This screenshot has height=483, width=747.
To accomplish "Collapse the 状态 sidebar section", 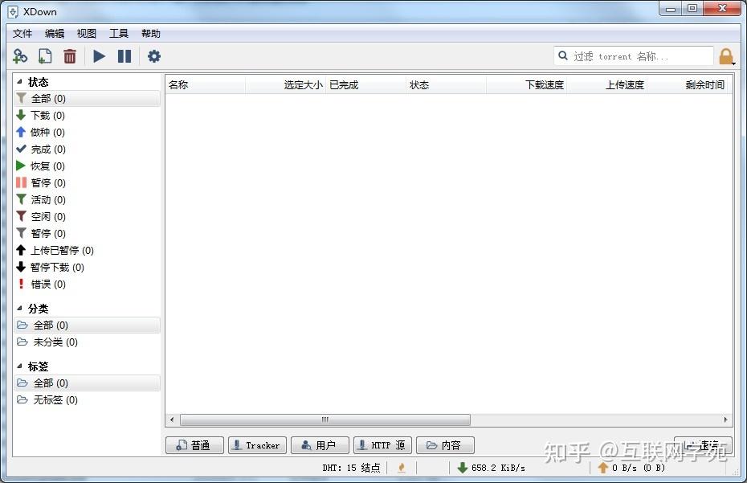I will (18, 81).
